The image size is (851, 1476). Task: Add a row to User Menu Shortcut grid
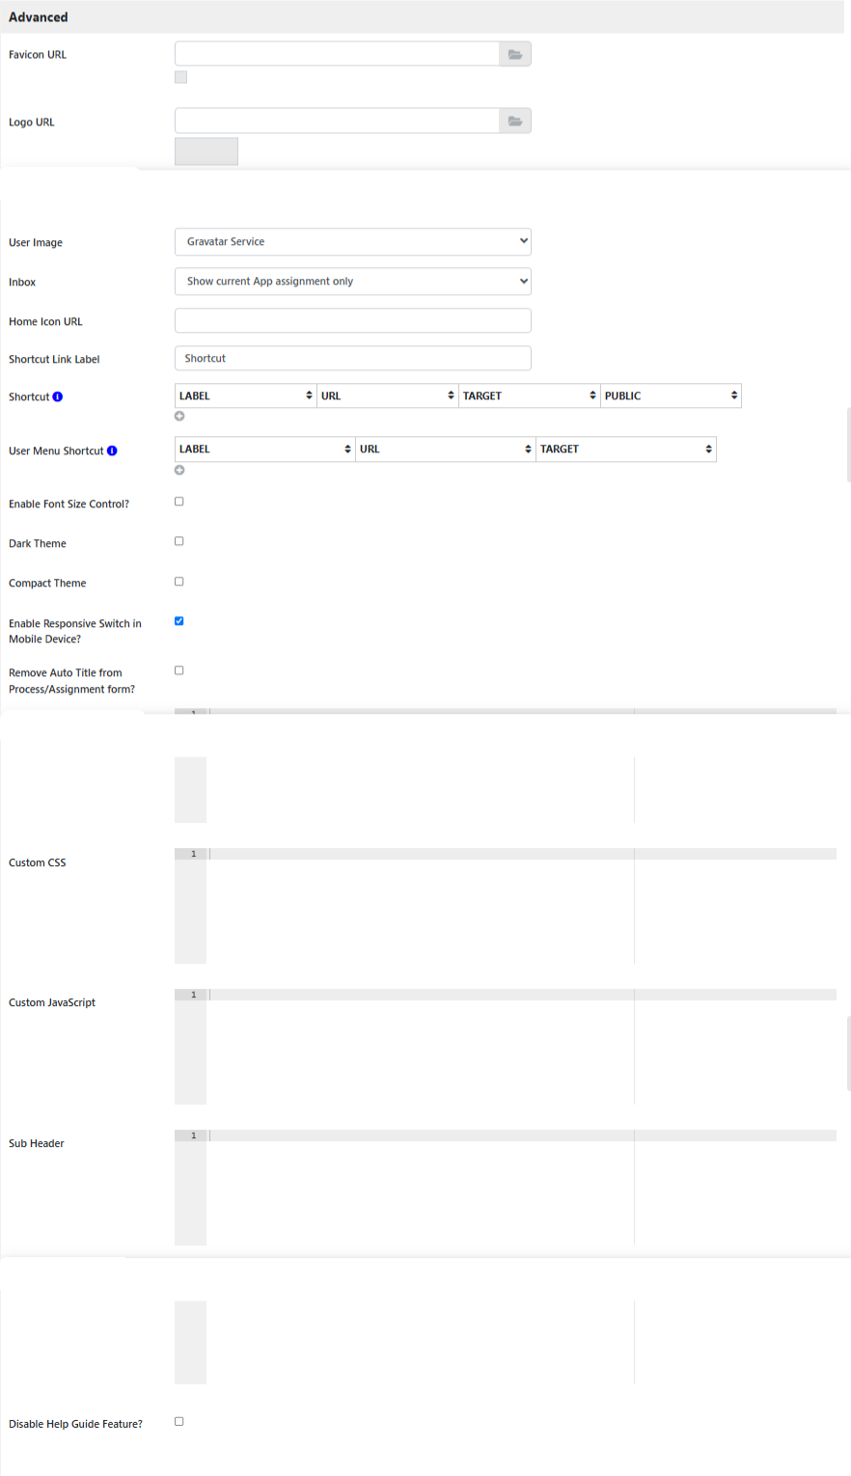(179, 471)
